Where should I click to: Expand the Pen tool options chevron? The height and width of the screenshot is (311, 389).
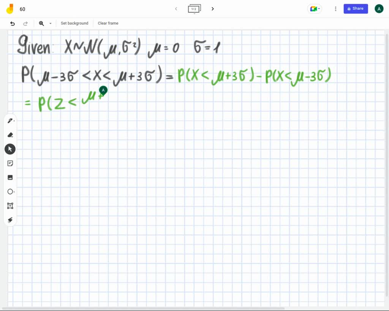click(14, 120)
